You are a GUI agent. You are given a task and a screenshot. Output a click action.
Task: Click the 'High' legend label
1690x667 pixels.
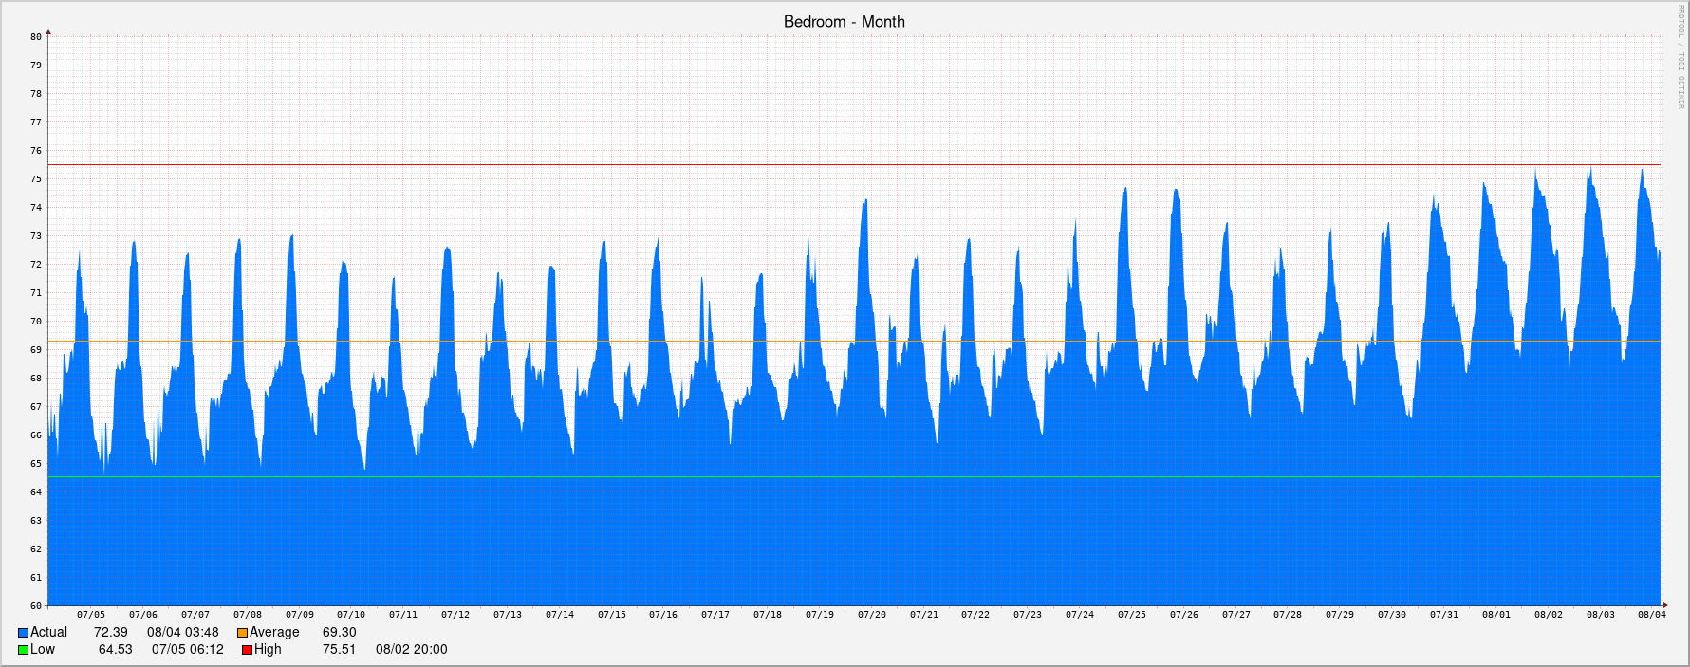(x=268, y=649)
